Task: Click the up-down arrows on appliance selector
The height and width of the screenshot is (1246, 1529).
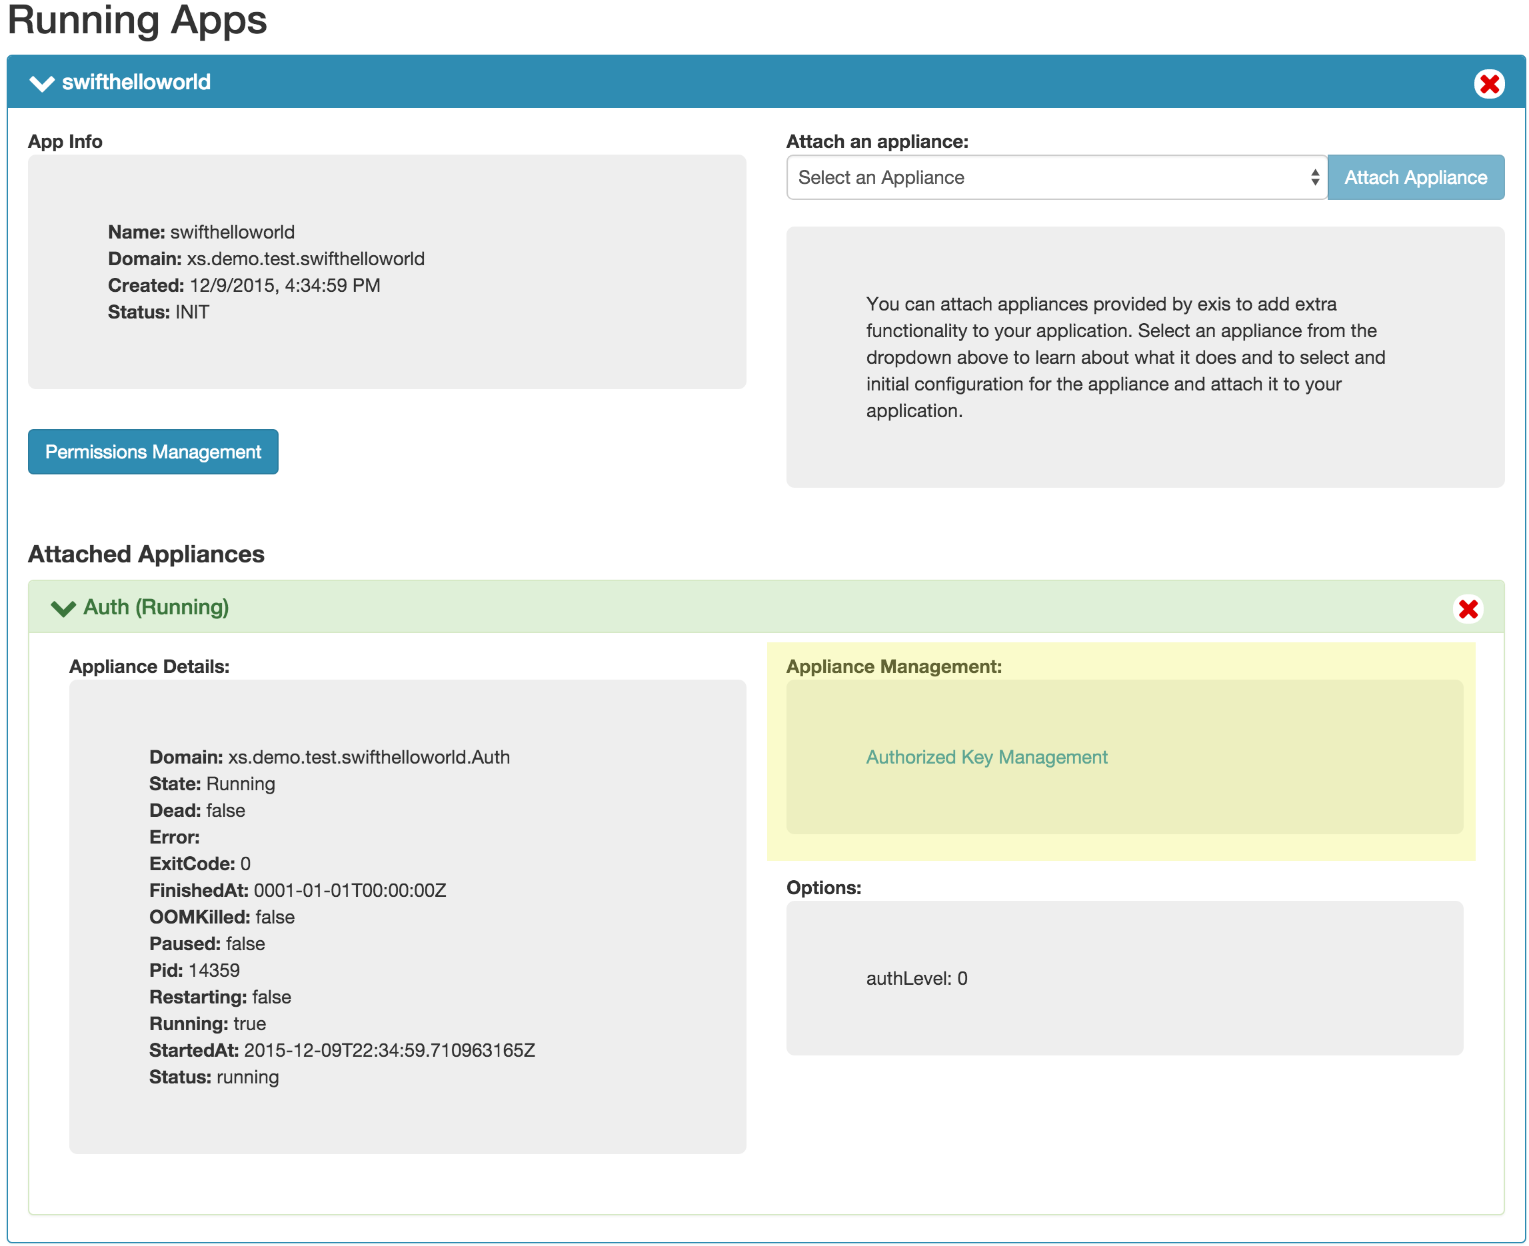Action: point(1314,177)
